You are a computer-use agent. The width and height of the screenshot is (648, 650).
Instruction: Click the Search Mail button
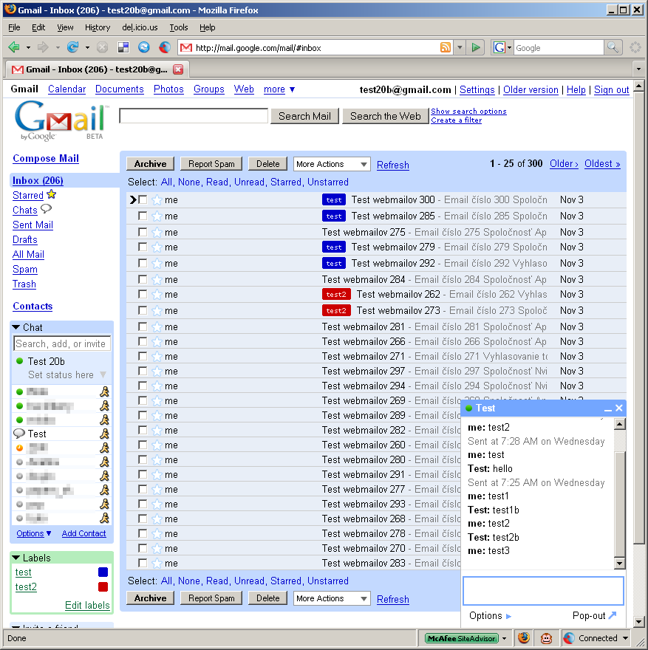(304, 116)
